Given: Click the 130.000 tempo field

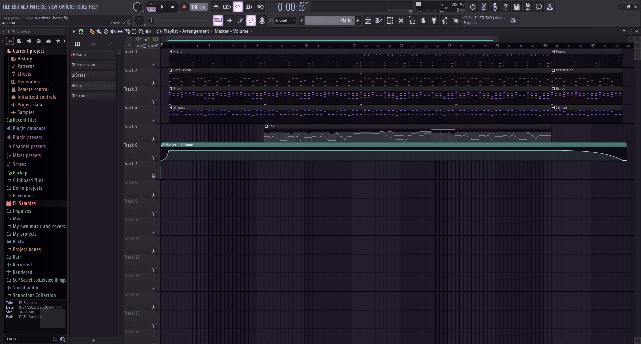Looking at the screenshot, I should point(199,7).
